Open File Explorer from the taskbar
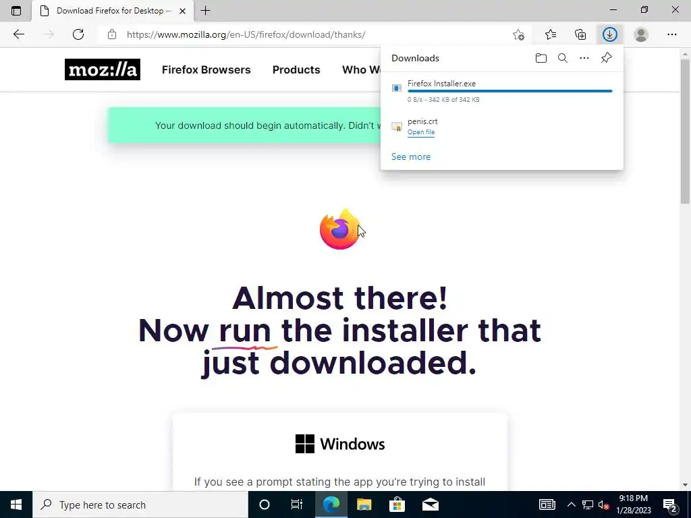The width and height of the screenshot is (691, 518). pos(364,505)
